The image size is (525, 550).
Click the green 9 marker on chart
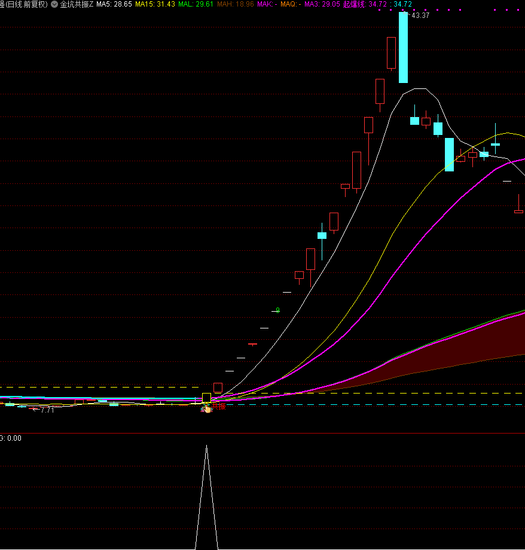pos(277,310)
